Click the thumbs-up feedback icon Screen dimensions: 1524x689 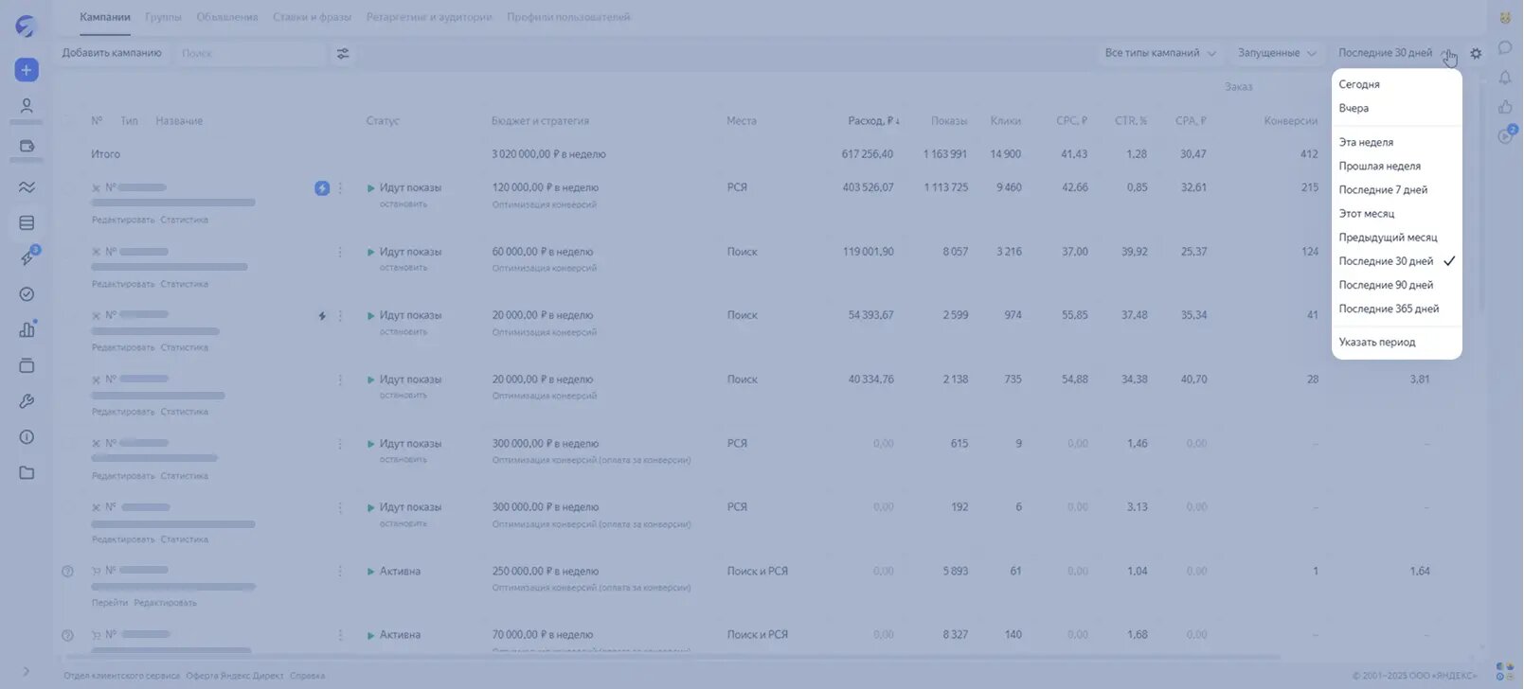coord(1505,107)
